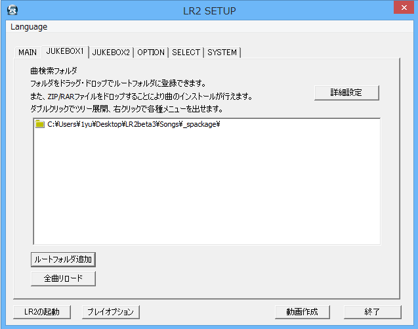418x329 pixels.
Task: Click the 動画作成 button
Action: [303, 312]
